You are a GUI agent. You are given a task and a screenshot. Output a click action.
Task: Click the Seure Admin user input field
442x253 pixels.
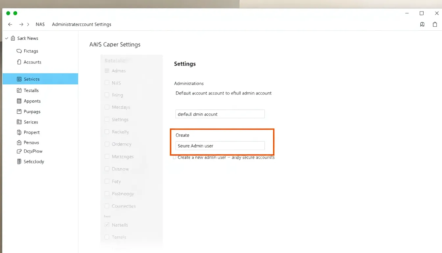(x=220, y=146)
